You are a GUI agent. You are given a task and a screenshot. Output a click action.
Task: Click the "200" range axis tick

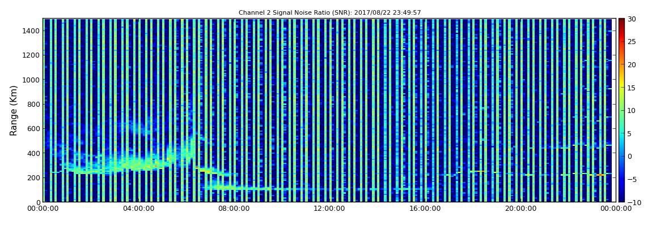(x=33, y=177)
